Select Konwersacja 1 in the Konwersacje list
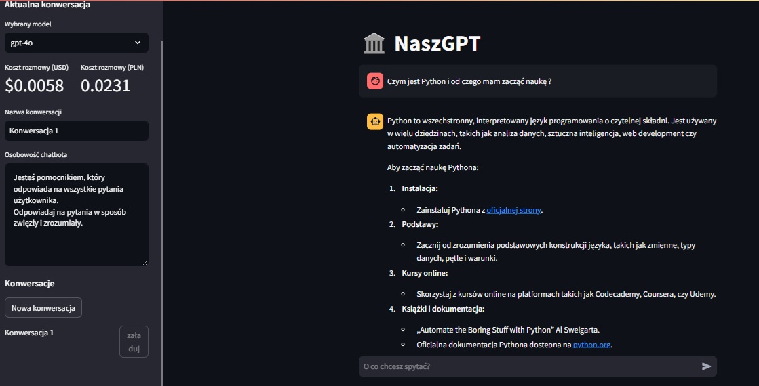 (x=29, y=333)
